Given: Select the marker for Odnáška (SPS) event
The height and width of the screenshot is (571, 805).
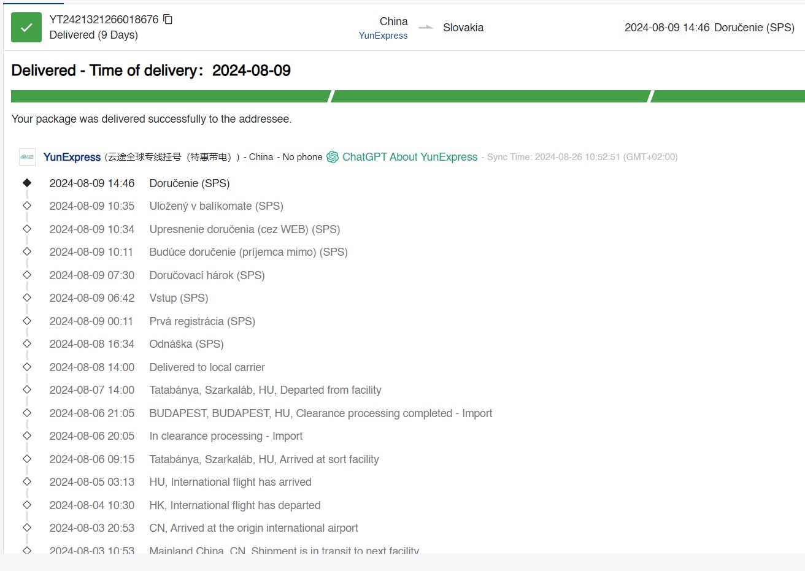Looking at the screenshot, I should (x=27, y=344).
